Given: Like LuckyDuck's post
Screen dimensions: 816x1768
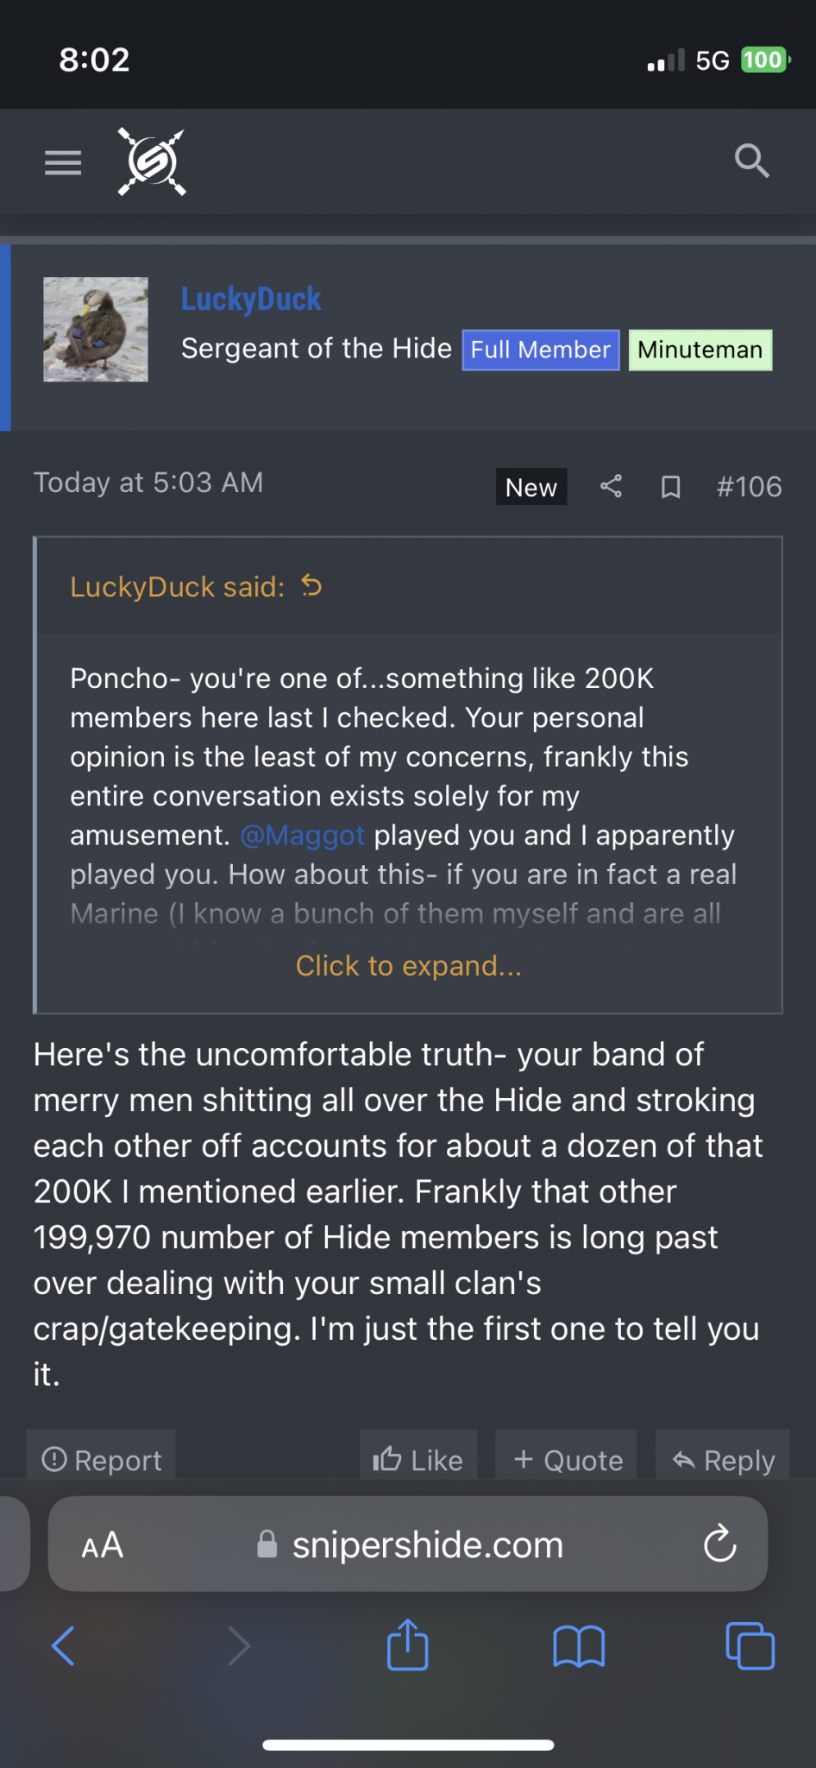Looking at the screenshot, I should [x=418, y=1459].
